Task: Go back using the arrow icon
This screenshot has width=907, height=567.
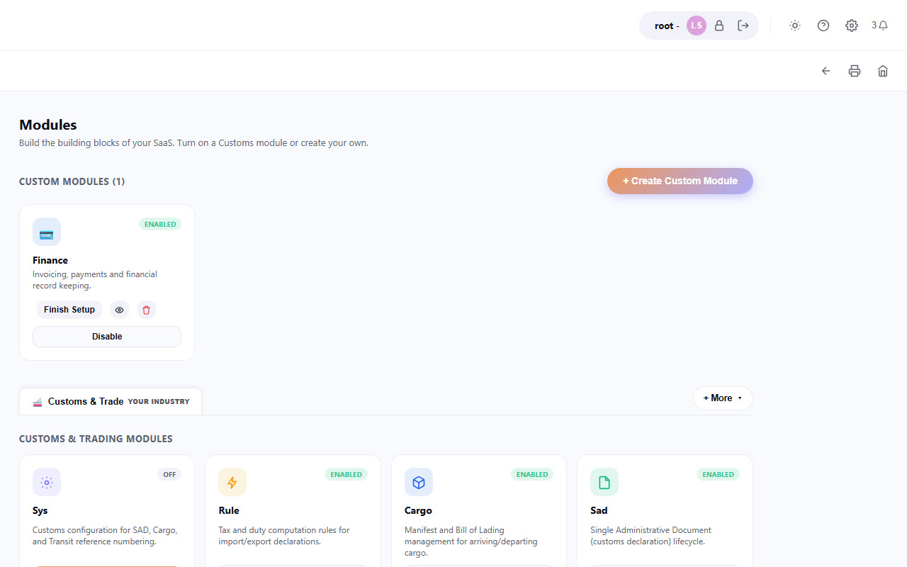Action: (x=826, y=71)
